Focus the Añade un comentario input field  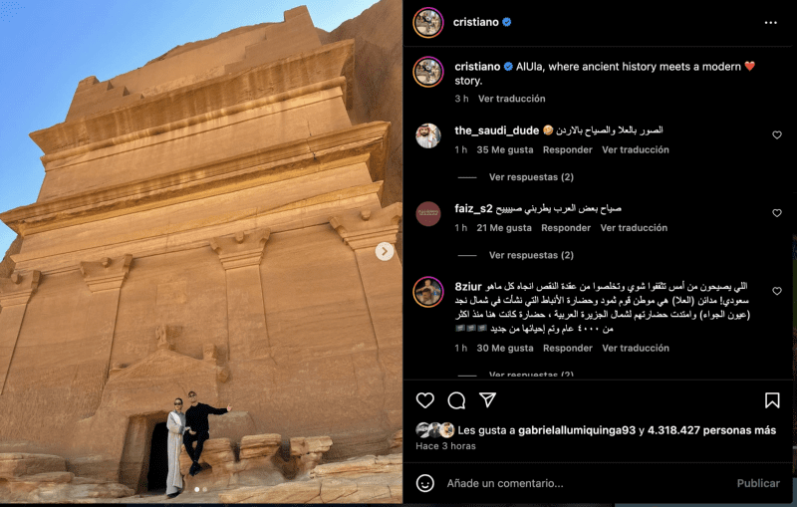pos(585,483)
